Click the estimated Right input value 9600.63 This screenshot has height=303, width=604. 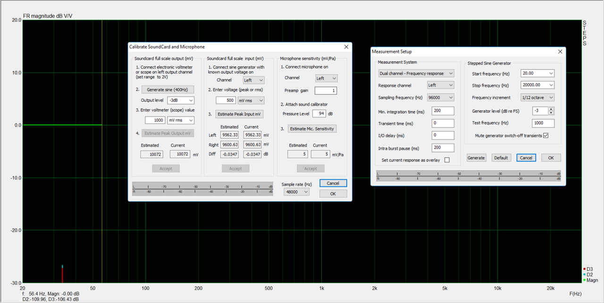(x=230, y=144)
